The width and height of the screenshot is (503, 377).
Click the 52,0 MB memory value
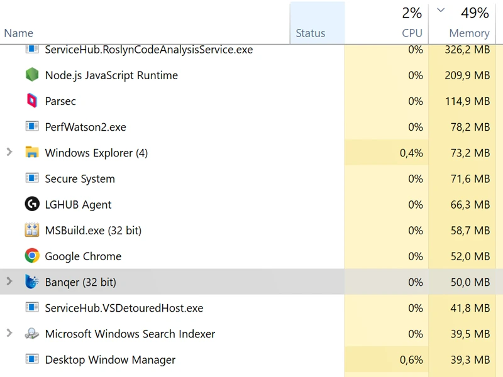point(470,256)
